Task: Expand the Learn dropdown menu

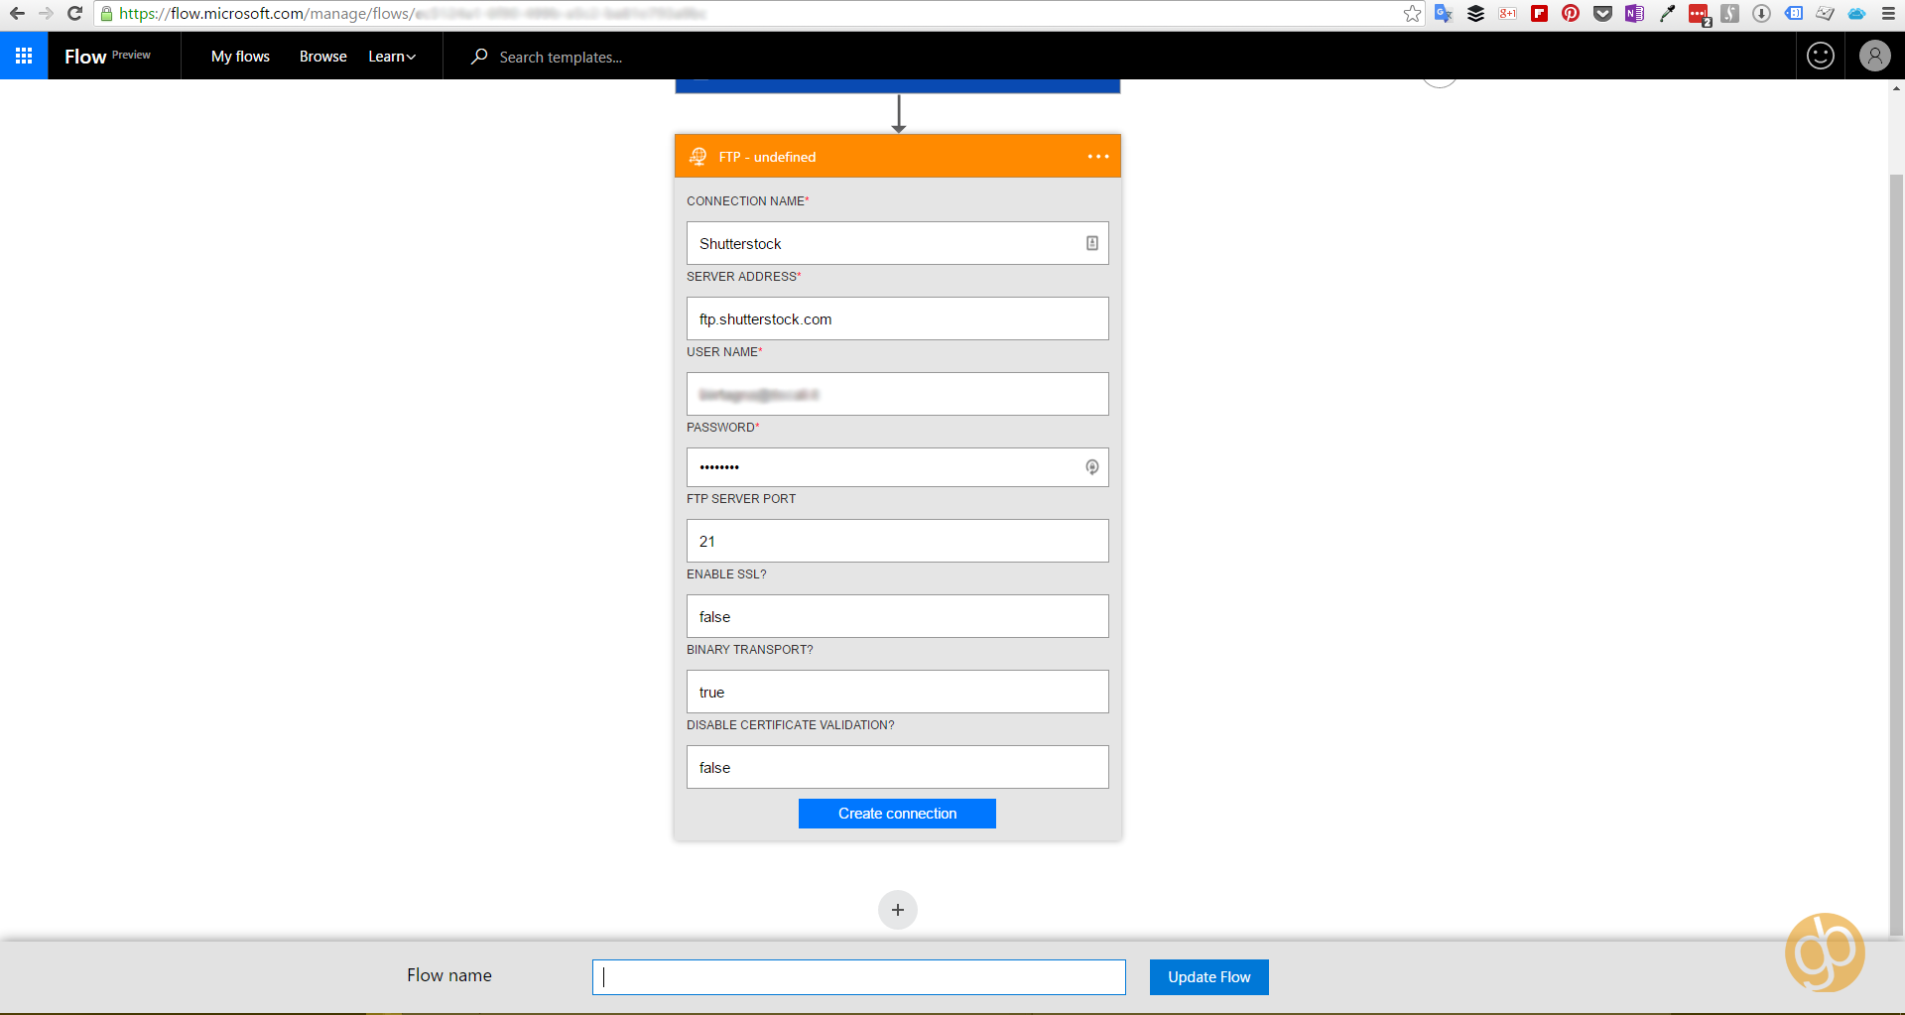Action: pos(392,57)
